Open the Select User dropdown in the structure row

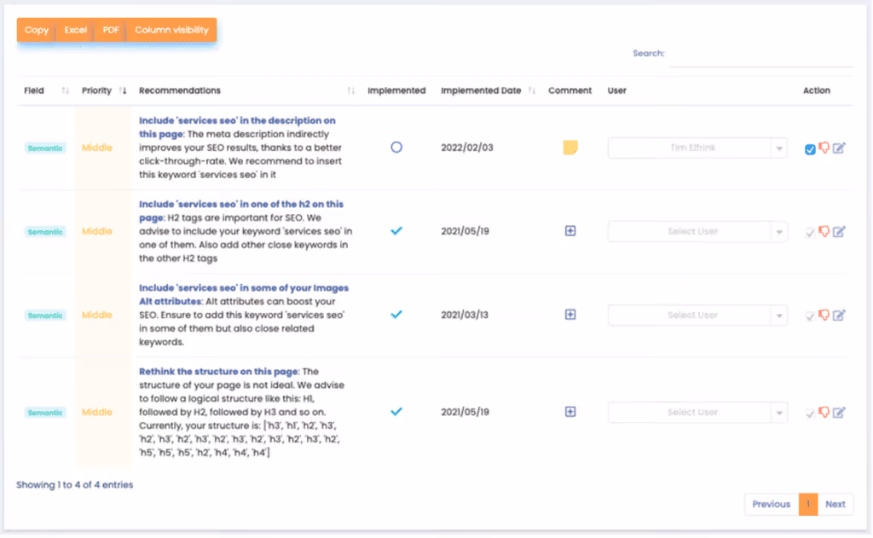tap(697, 413)
